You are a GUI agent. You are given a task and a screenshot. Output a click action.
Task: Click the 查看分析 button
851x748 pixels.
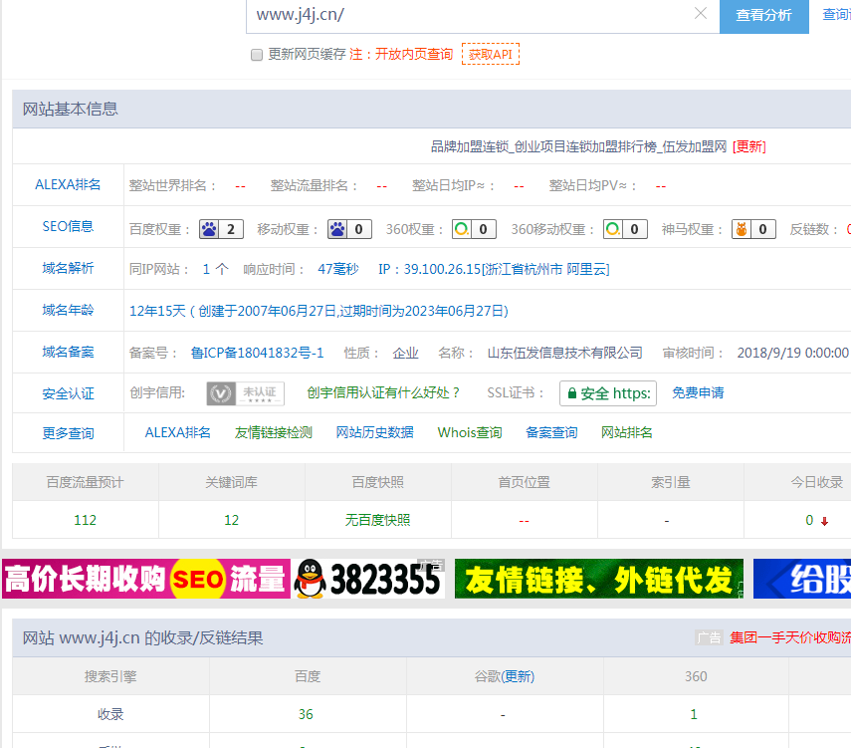pyautogui.click(x=764, y=16)
